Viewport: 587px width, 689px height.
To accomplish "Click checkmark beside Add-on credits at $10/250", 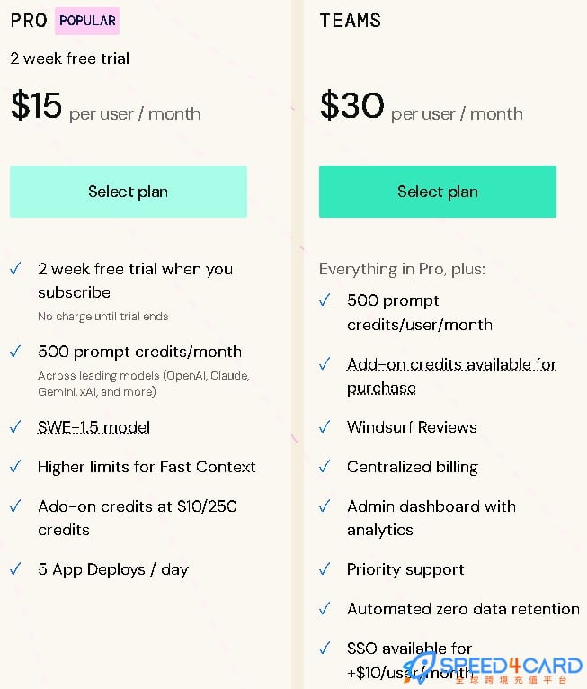I will (x=15, y=506).
